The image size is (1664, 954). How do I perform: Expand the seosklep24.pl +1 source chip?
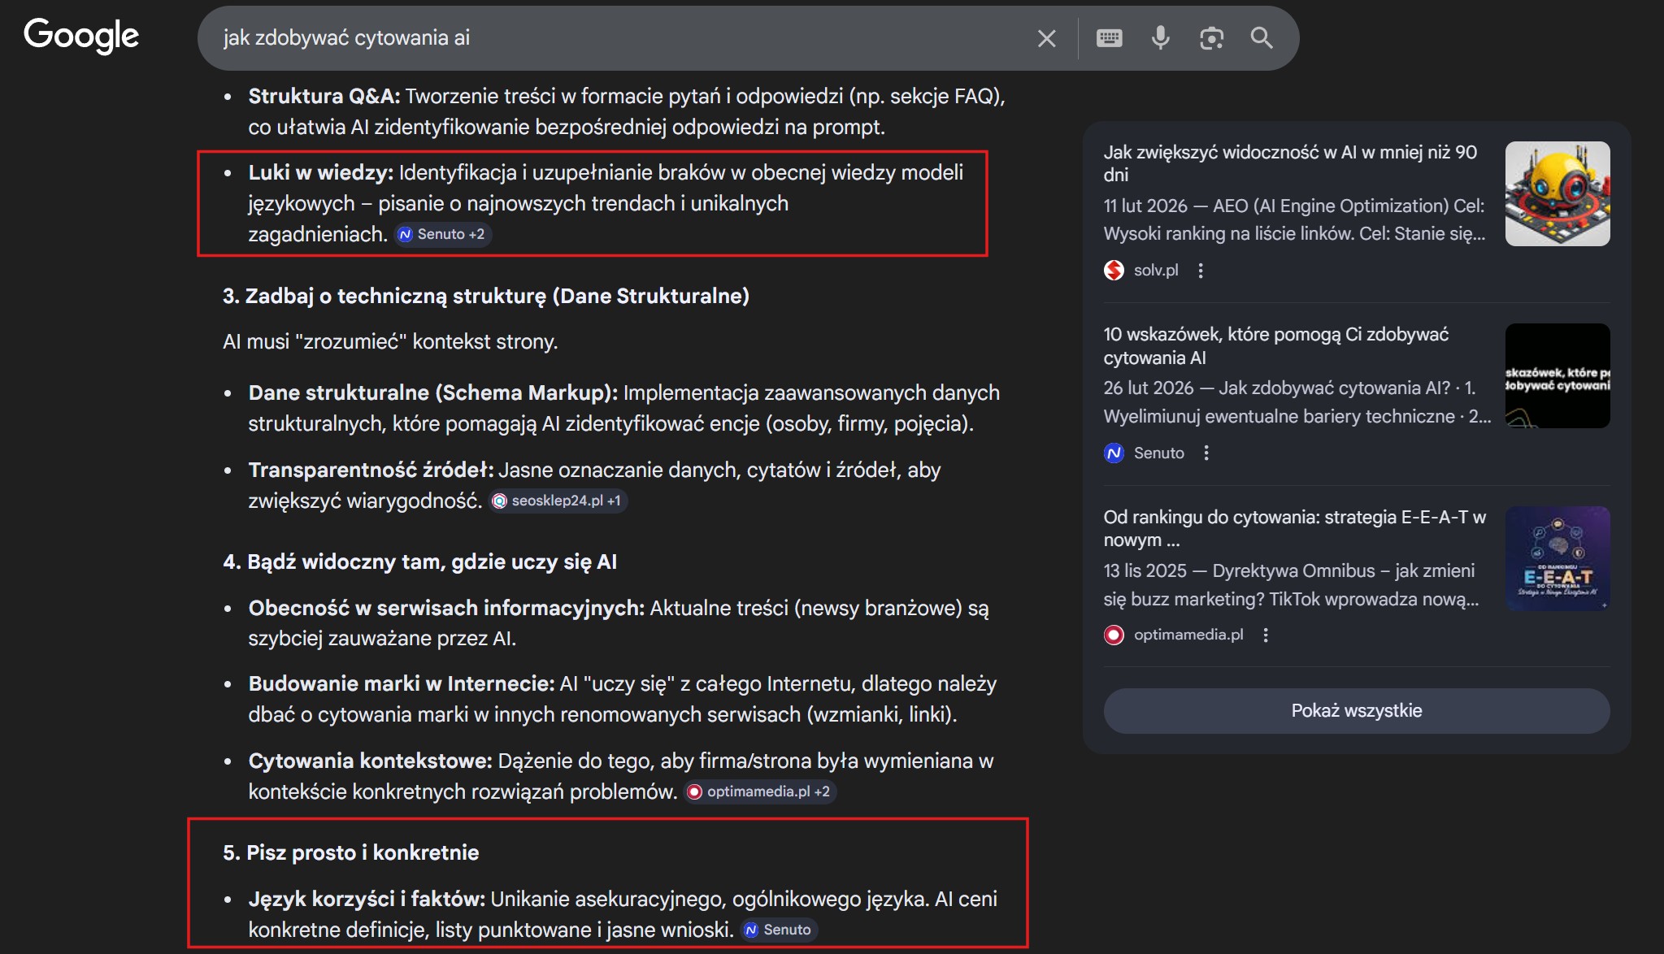pyautogui.click(x=558, y=501)
